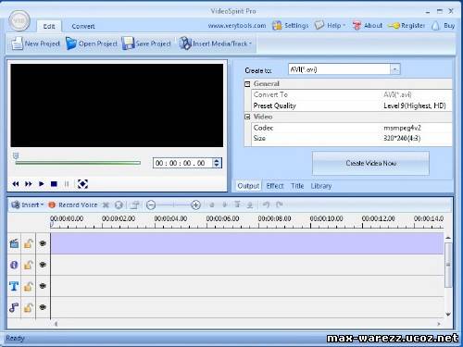This screenshot has height=347, width=463.
Task: Click the timeline zoom out minus icon
Action: (151, 204)
